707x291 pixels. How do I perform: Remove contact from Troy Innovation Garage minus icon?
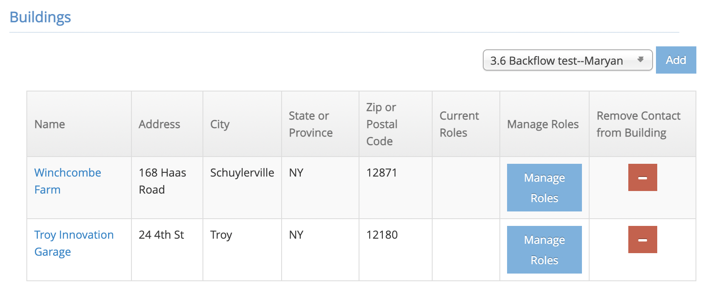[642, 240]
